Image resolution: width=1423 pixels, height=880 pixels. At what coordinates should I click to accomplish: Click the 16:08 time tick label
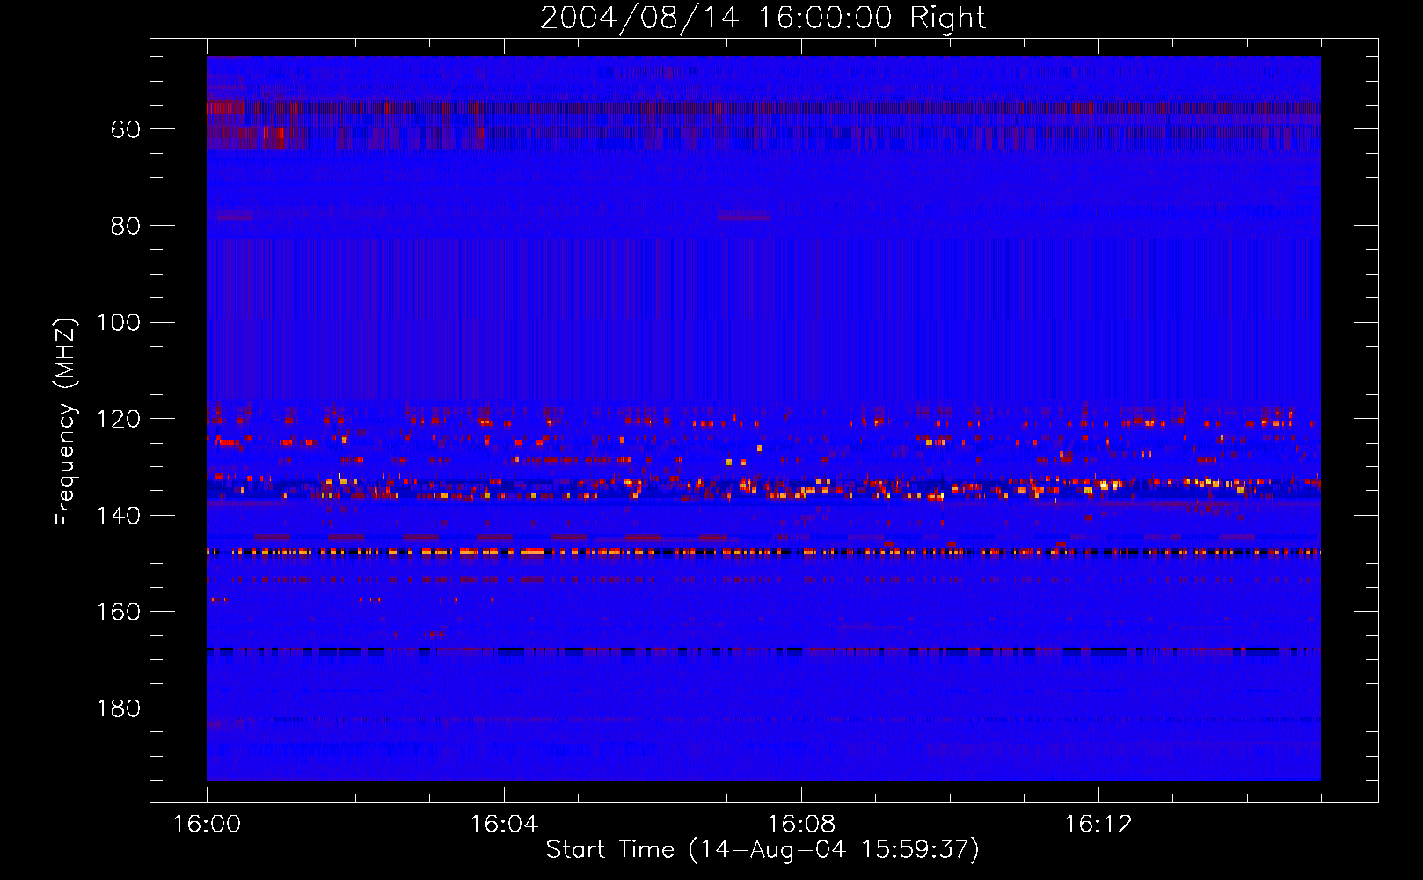pos(801,825)
